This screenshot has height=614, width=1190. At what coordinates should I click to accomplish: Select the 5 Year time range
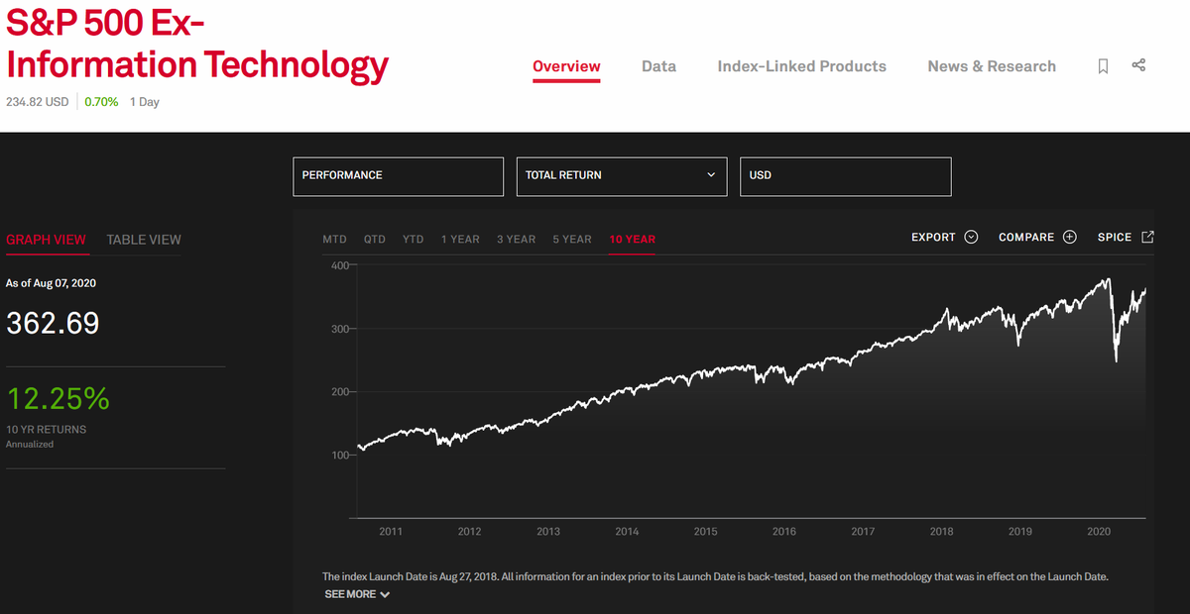(x=572, y=239)
